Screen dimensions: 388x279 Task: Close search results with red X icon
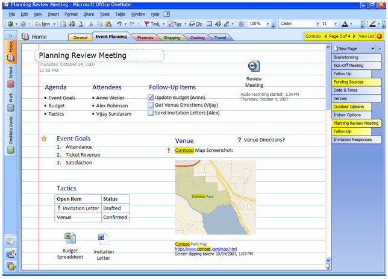380,36
